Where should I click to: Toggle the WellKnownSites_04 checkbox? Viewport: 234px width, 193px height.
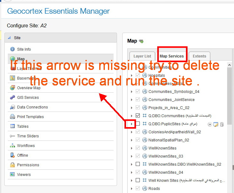[x=138, y=172]
